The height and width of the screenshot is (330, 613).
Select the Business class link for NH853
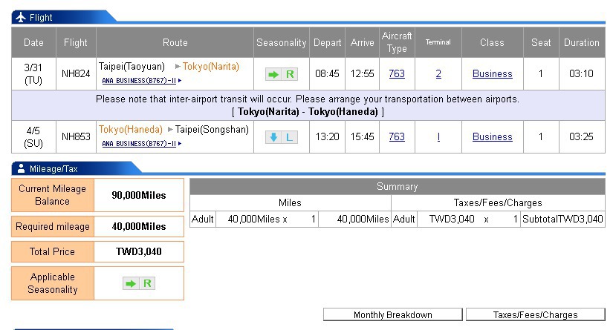(x=492, y=137)
